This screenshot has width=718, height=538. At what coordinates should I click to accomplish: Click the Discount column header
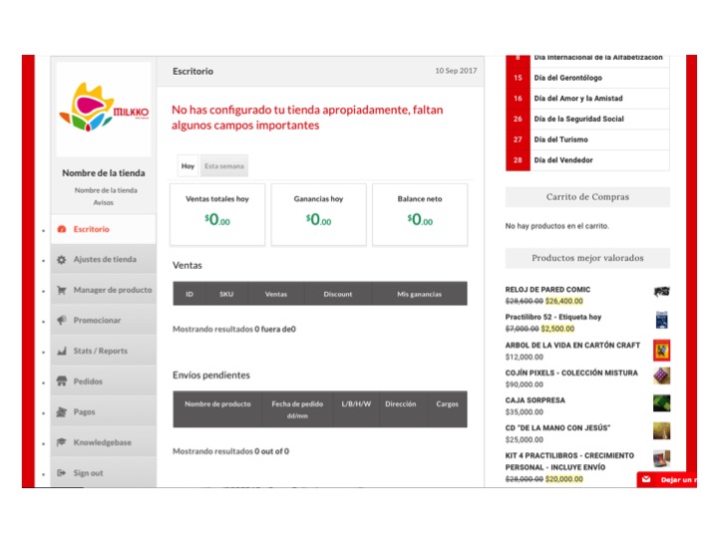338,294
